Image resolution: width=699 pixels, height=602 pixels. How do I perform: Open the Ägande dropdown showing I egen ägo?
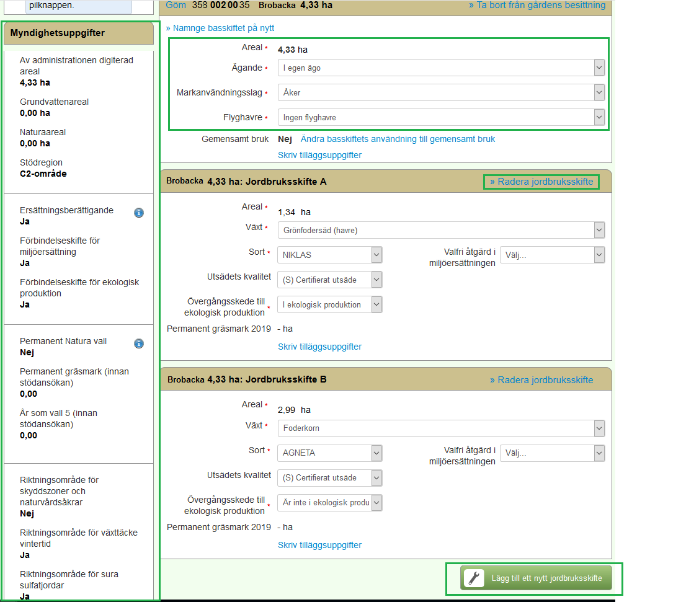pyautogui.click(x=441, y=68)
